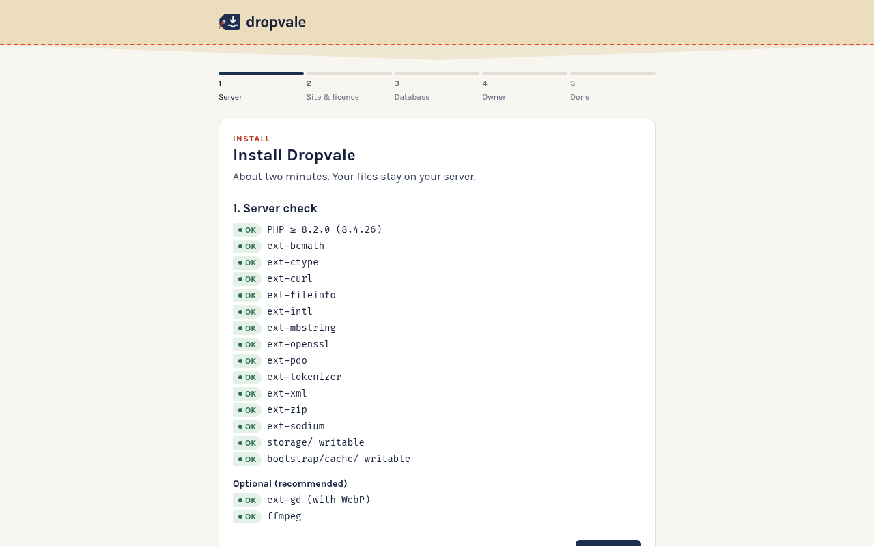Screen dimensions: 874x546
Task: Click the dropvale wordmark in header
Action: click(276, 23)
